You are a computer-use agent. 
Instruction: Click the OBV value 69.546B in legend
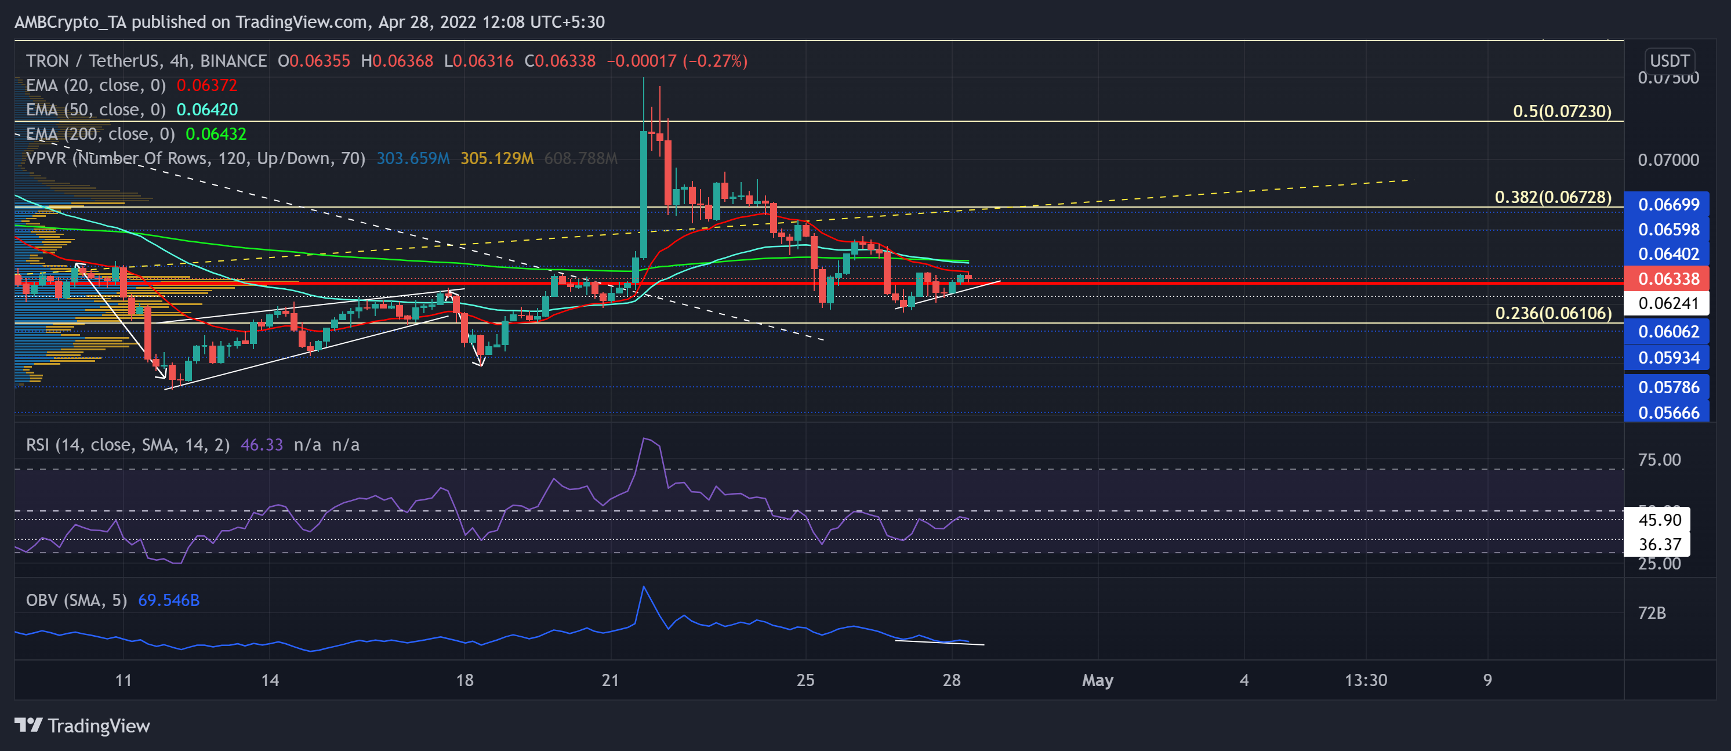169,600
